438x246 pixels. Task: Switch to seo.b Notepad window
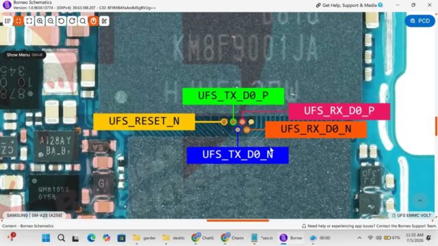click(x=262, y=238)
